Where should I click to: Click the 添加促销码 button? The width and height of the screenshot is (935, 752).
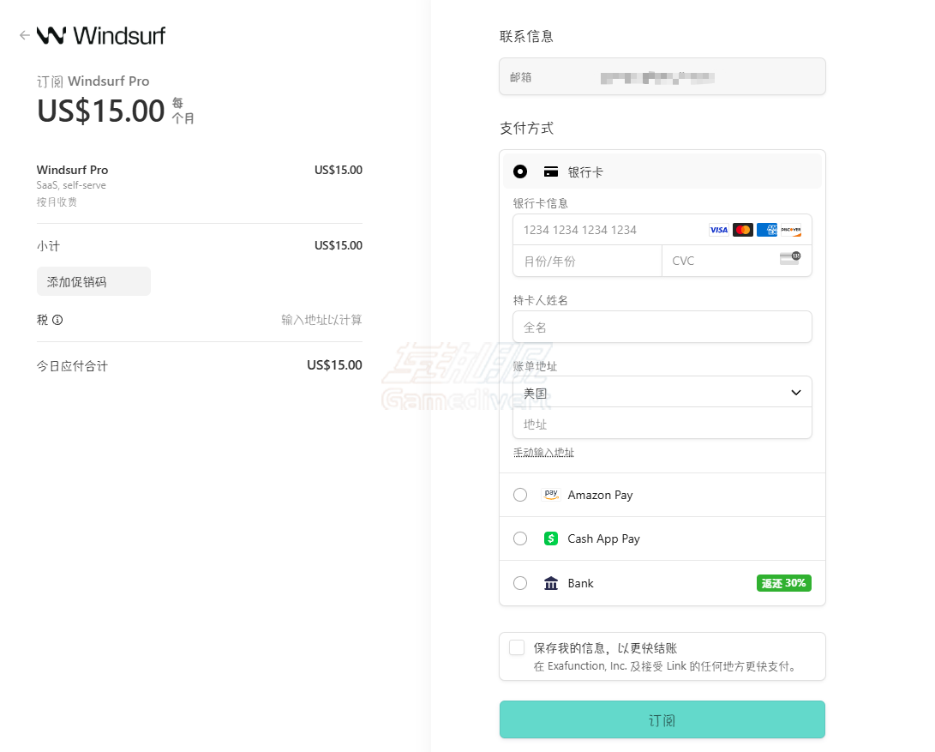point(93,281)
